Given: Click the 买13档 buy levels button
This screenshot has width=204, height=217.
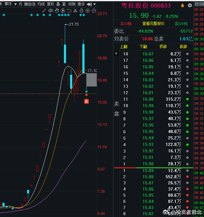Looking at the screenshot, I should click(126, 24).
